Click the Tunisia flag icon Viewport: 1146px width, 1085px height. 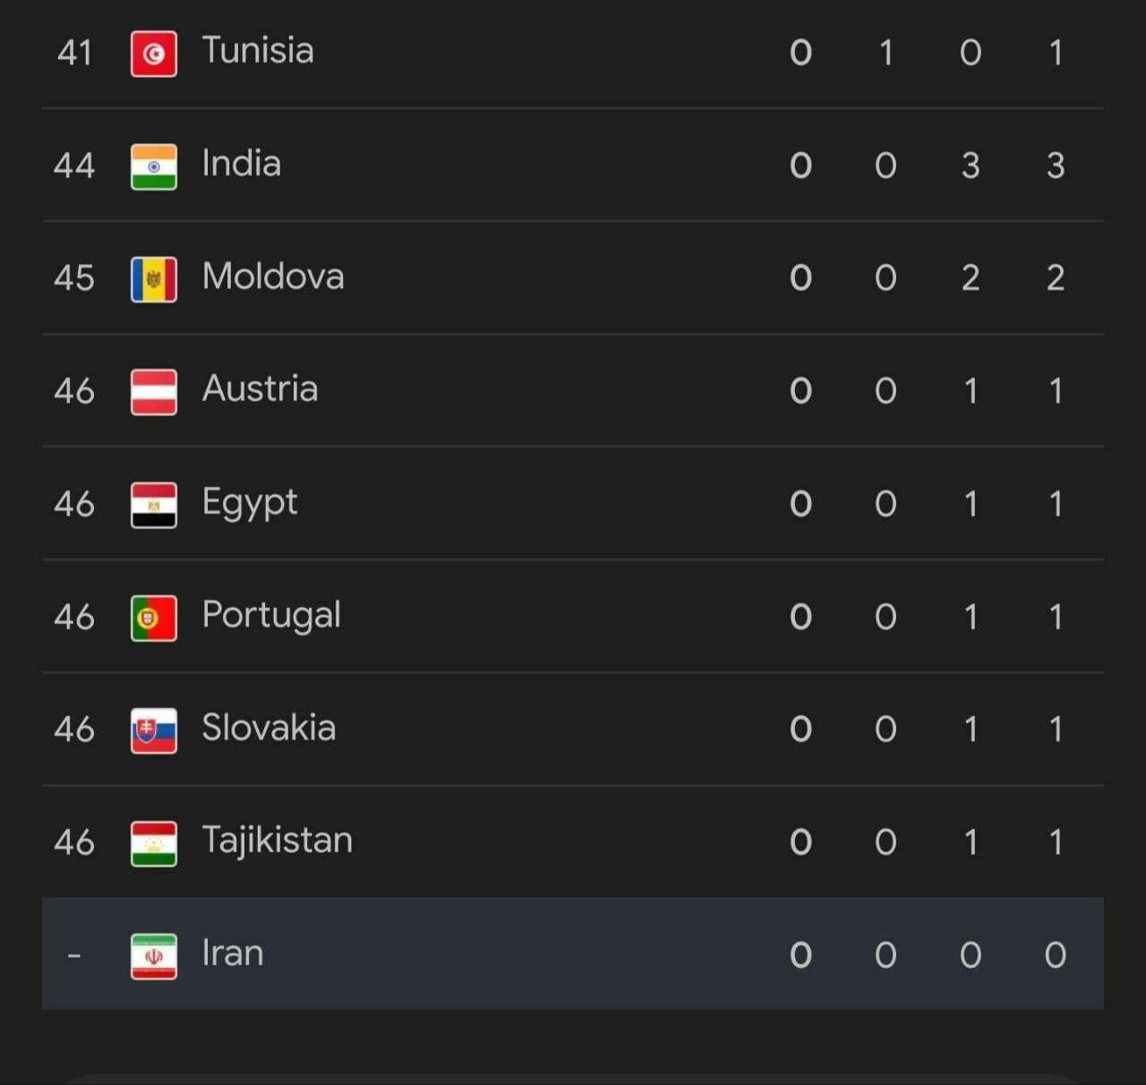pos(154,54)
